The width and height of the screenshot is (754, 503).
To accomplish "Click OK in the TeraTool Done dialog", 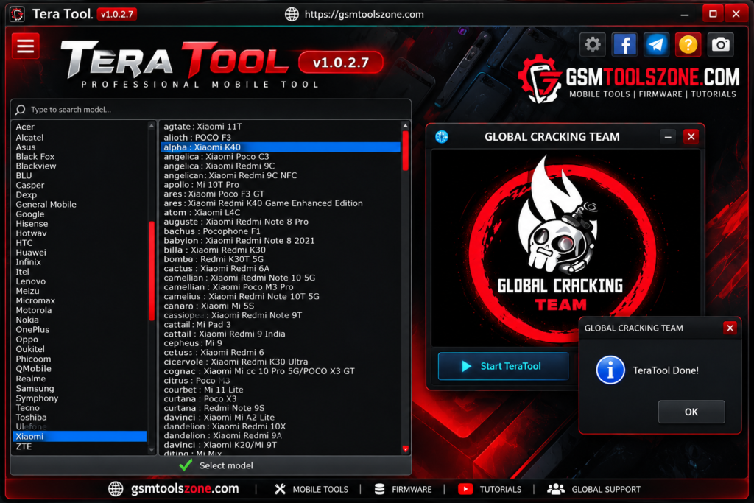I will coord(691,412).
